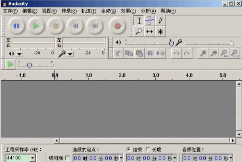Viewport: 242px width, 162px height.
Task: Select the Multi-tool asterisk mode
Action: point(161,31)
